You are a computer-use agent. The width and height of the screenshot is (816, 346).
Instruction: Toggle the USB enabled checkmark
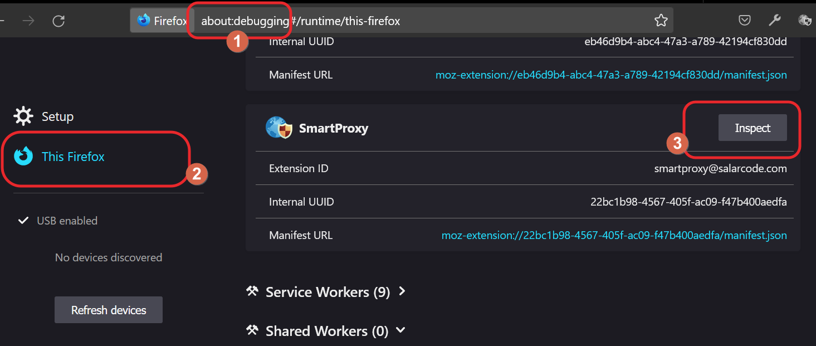tap(23, 220)
